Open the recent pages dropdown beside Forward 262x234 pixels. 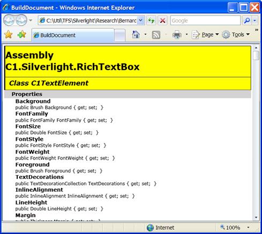31,20
